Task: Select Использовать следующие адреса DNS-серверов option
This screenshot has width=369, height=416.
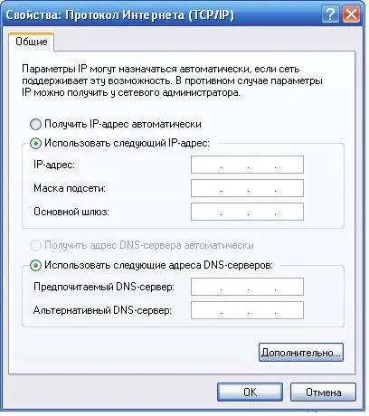Action: click(35, 266)
